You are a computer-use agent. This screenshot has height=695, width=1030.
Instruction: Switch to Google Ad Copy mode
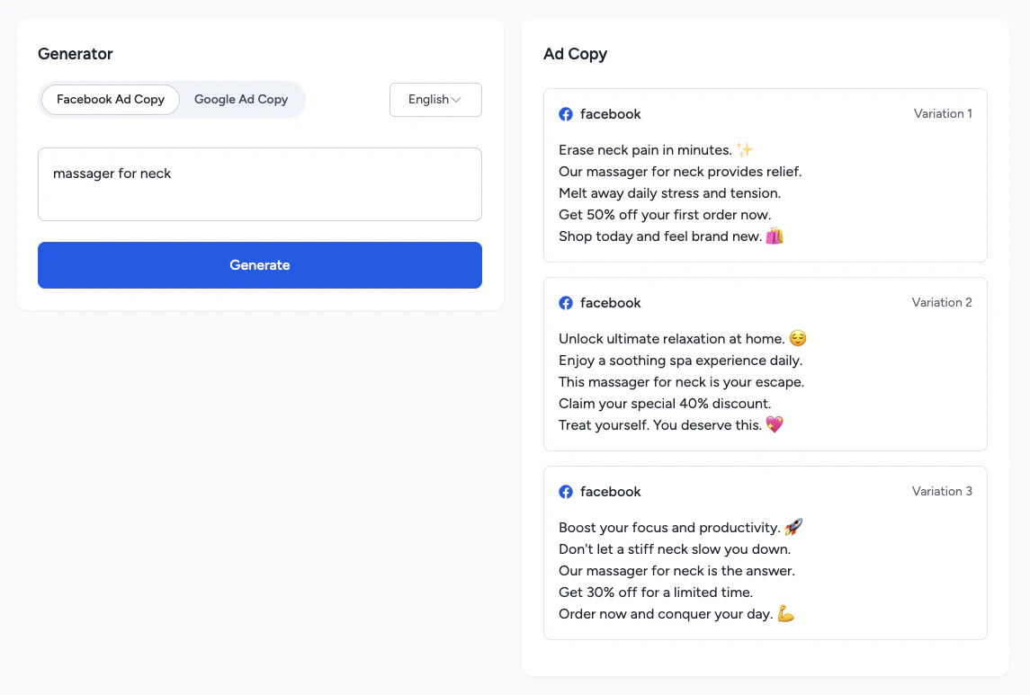tap(241, 100)
